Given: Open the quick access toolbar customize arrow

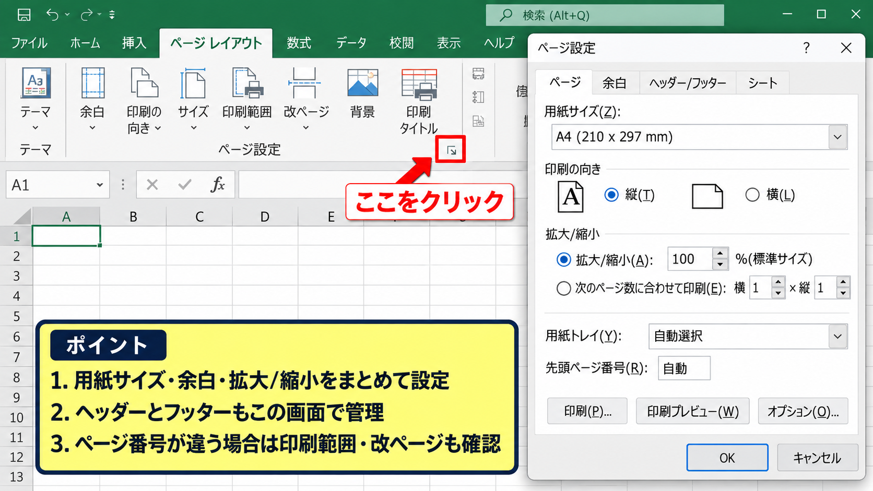Looking at the screenshot, I should click(x=112, y=15).
